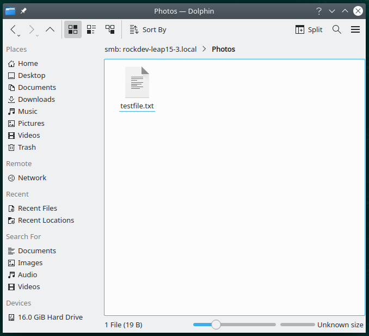The width and height of the screenshot is (369, 336).
Task: Click the Hard Drive device icon
Action: 11,317
